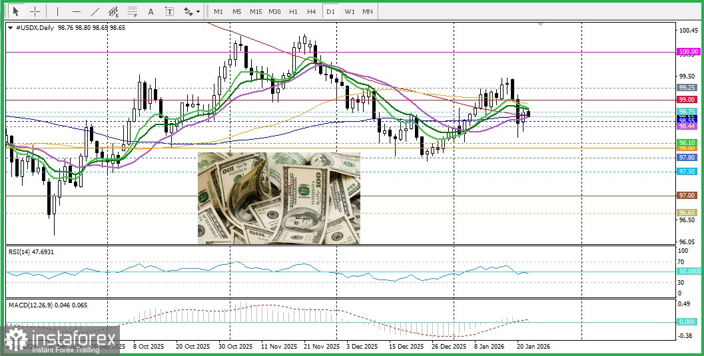Click the 11 Nov 2025 date label
Viewport: 704px width, 356px height.
[279, 347]
